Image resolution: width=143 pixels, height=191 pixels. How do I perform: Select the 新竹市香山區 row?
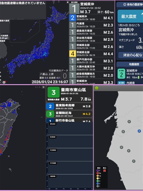[69, 120]
